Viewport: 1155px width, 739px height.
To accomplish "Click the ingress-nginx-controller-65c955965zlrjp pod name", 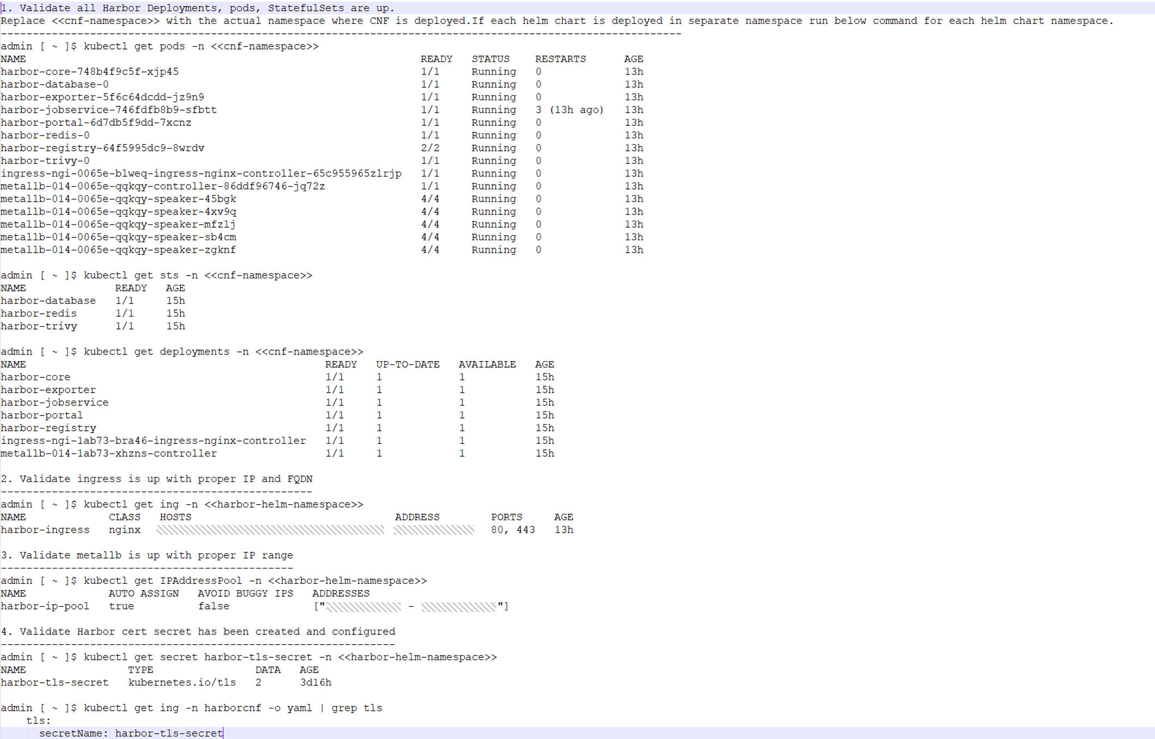I will pos(201,174).
